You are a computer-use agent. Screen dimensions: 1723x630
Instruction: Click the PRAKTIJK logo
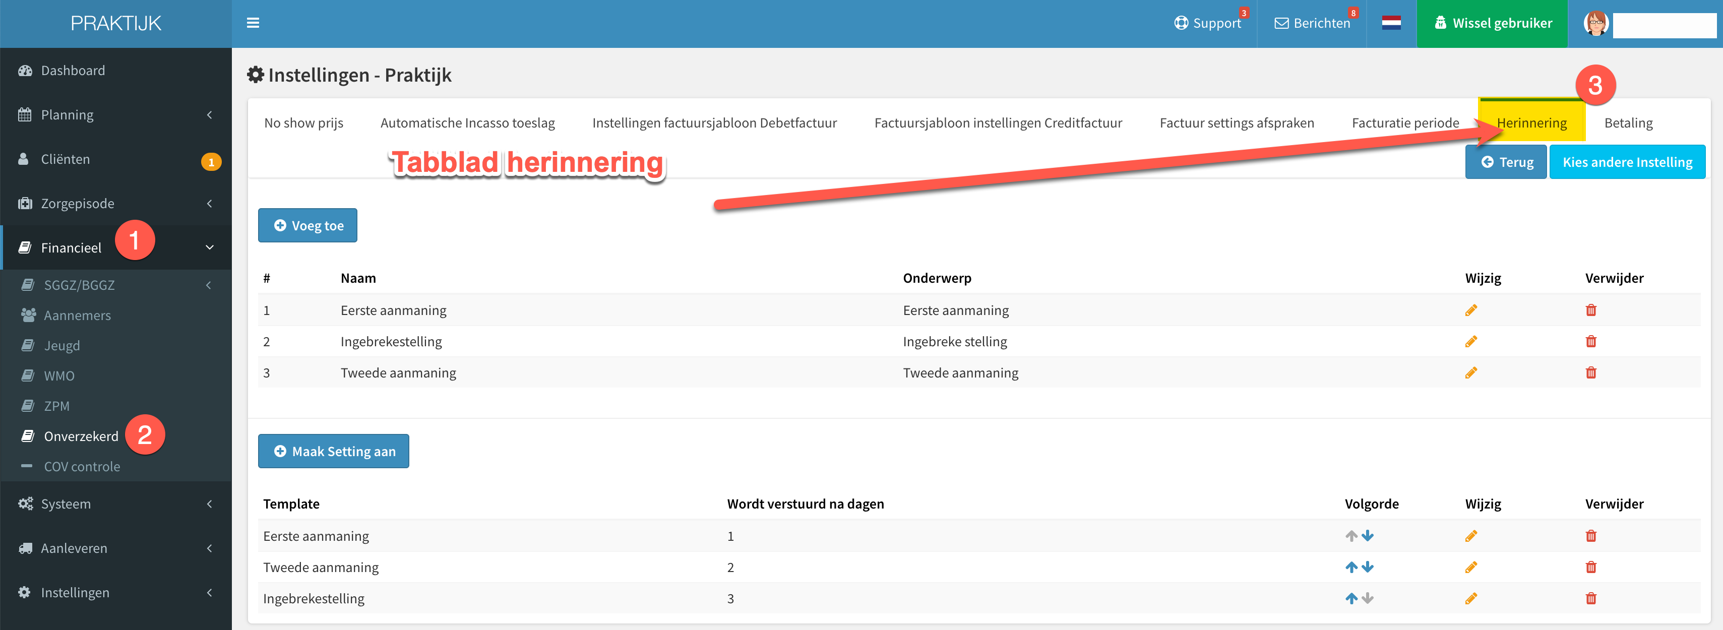click(x=116, y=23)
